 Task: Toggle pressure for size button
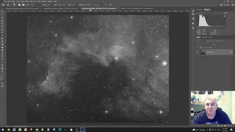111,5
